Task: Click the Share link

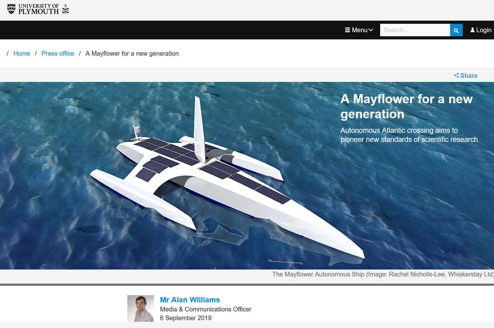Action: (466, 76)
